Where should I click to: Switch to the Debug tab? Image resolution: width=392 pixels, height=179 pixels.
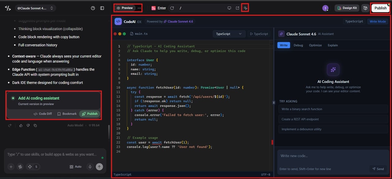(x=298, y=45)
